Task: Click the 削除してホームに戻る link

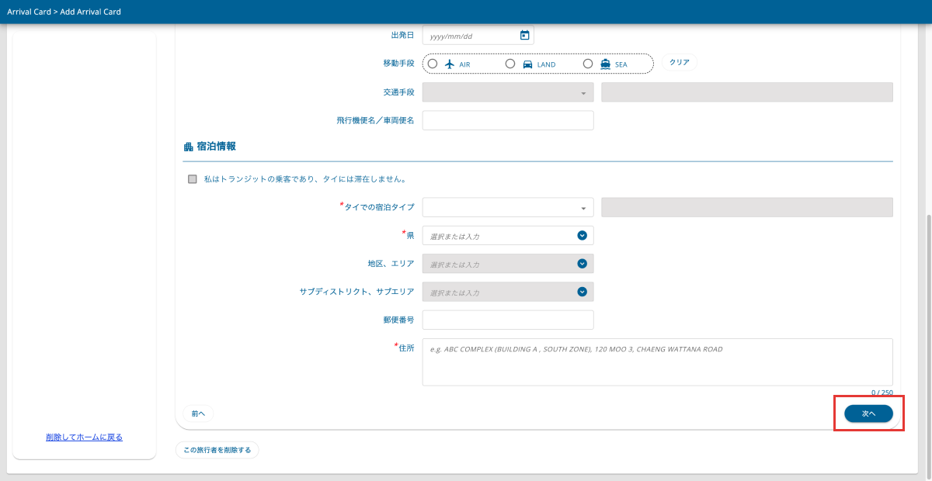Action: 84,437
